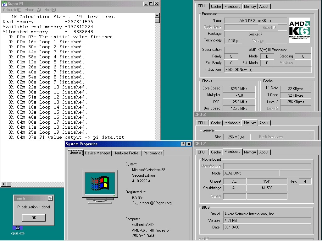322x241 pixels.
Task: Select Mainboard tab in bottom CPU-Z window
Action: (232, 152)
